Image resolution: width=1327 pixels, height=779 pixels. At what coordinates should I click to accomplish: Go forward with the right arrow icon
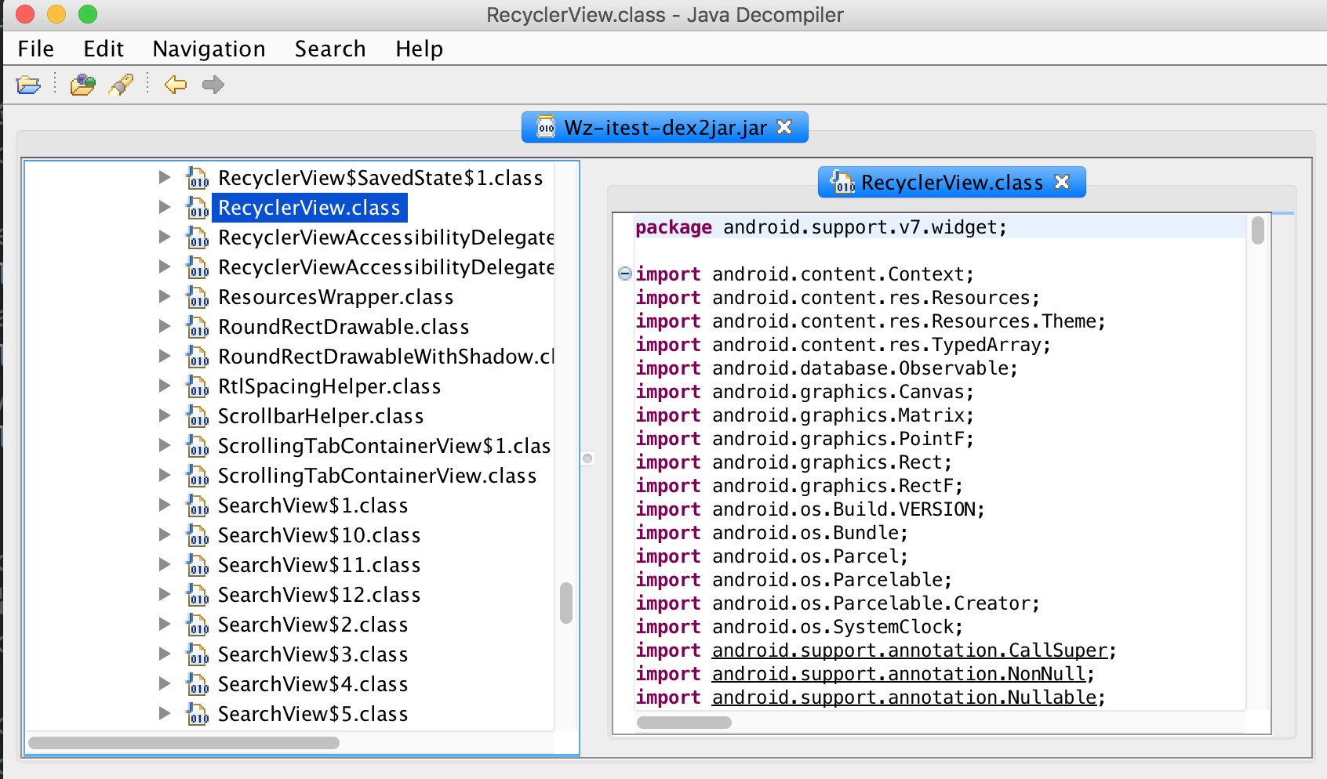[x=213, y=85]
